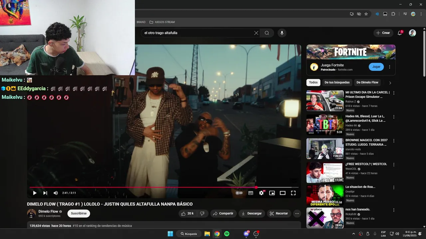426x239 pixels.
Task: Click the Compartir button
Action: [x=223, y=213]
